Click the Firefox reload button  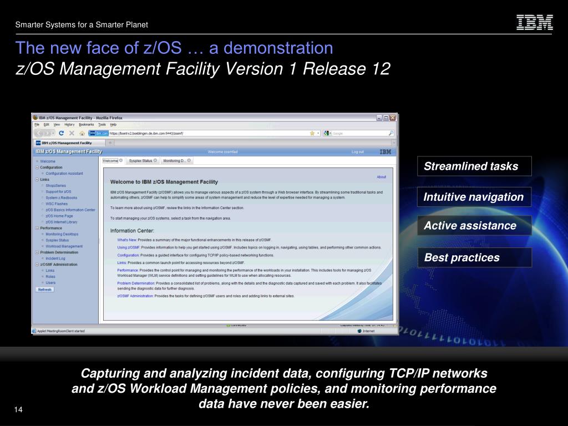coord(61,133)
